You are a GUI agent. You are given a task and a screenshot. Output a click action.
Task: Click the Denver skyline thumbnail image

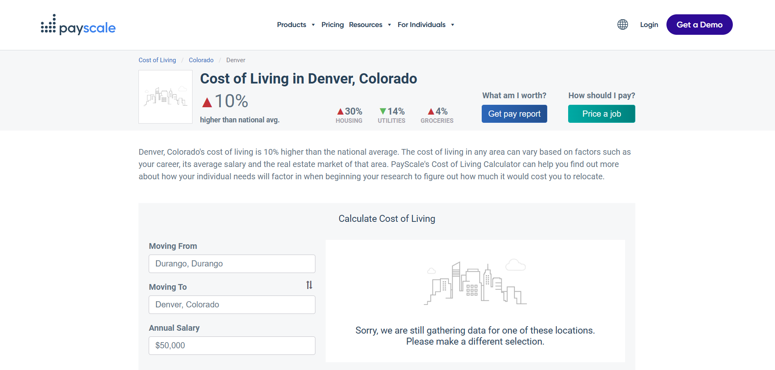pos(165,97)
